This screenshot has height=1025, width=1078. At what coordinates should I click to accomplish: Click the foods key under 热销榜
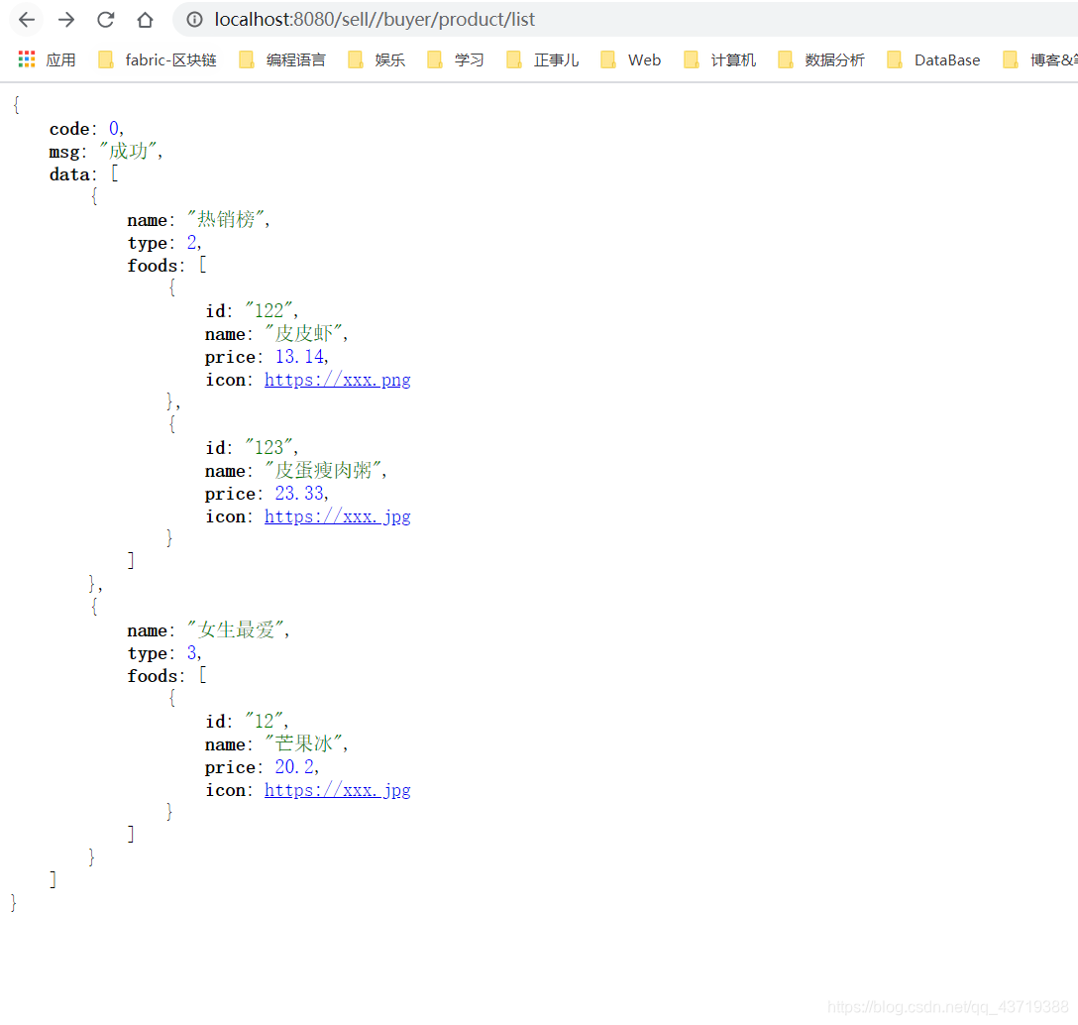tap(153, 266)
